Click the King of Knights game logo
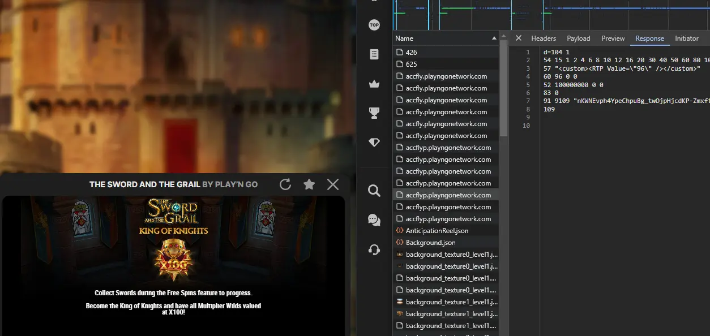Image resolution: width=710 pixels, height=336 pixels. (173, 216)
